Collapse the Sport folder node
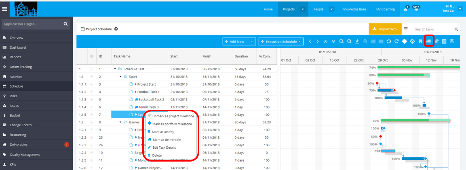466x170 pixels. (121, 77)
